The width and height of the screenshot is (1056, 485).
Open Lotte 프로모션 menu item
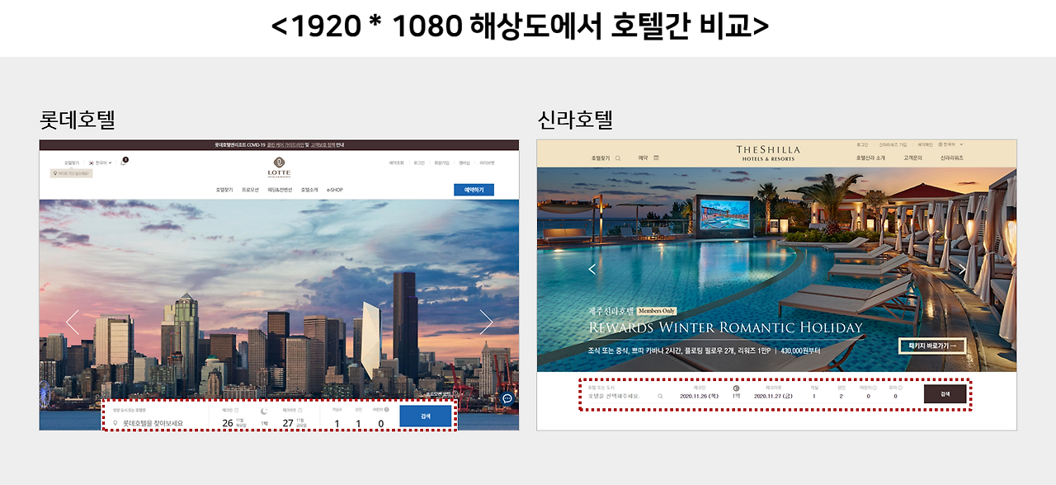coord(250,190)
